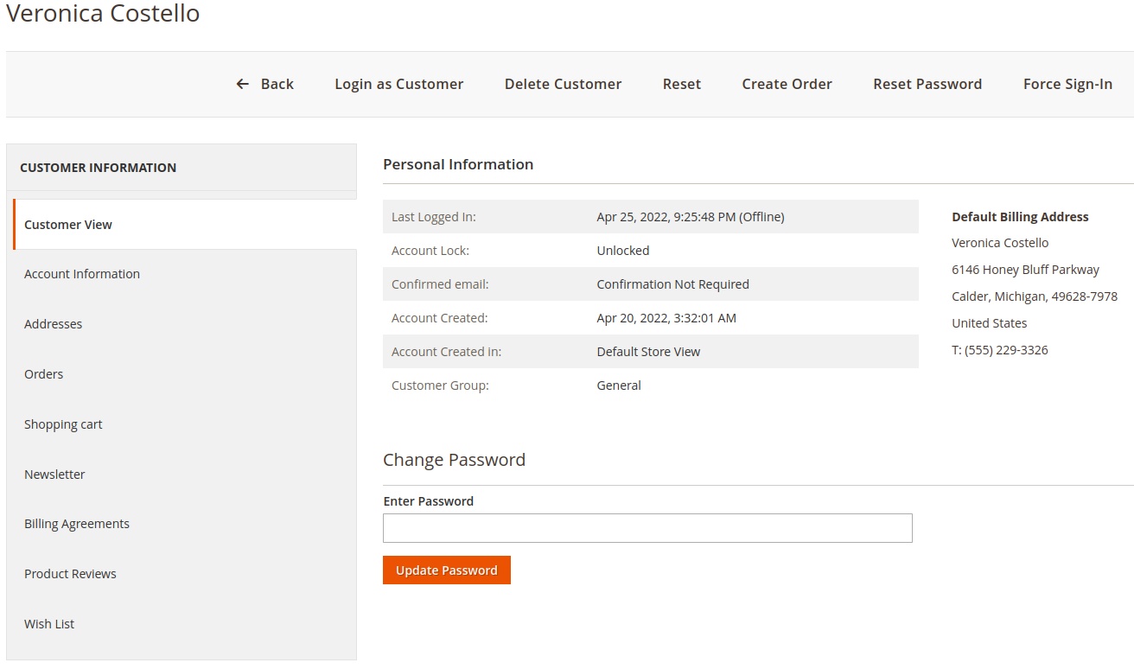Select 'Default Store View' value

coord(648,352)
